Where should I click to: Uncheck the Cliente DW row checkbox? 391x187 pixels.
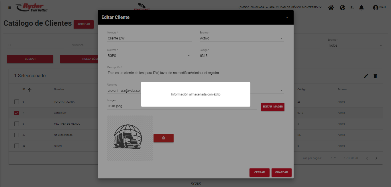(17, 113)
